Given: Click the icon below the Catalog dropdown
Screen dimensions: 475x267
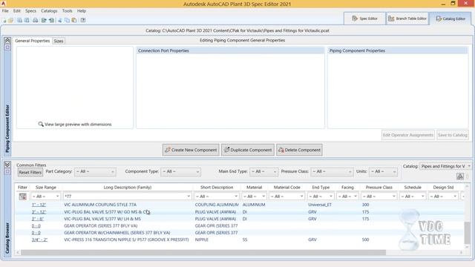Looking at the screenshot, I should click(x=460, y=177).
